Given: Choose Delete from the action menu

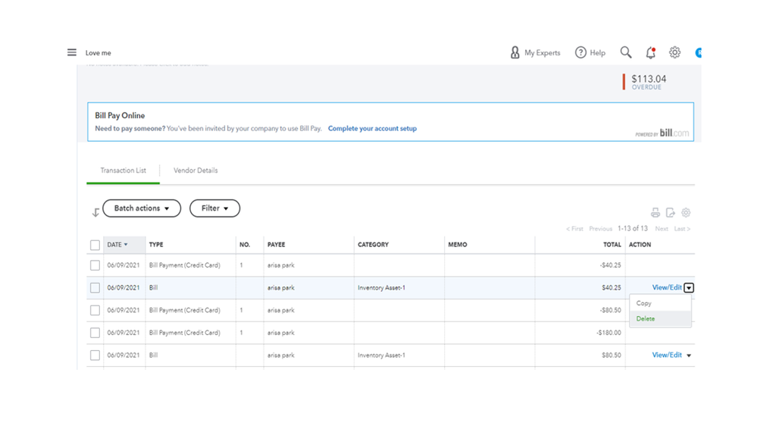Looking at the screenshot, I should pos(646,319).
